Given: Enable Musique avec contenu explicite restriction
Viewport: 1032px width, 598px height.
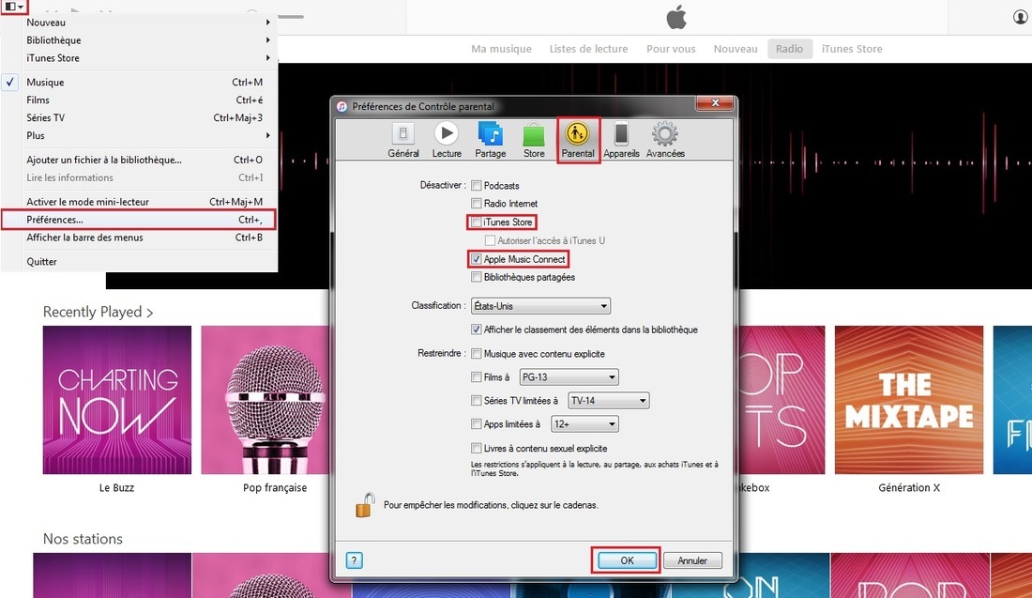Looking at the screenshot, I should pos(477,354).
